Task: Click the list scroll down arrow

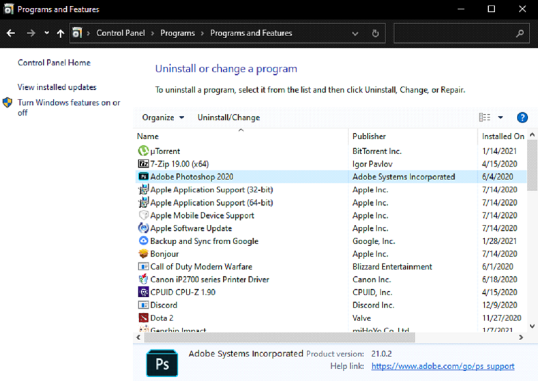Action: (x=532, y=326)
